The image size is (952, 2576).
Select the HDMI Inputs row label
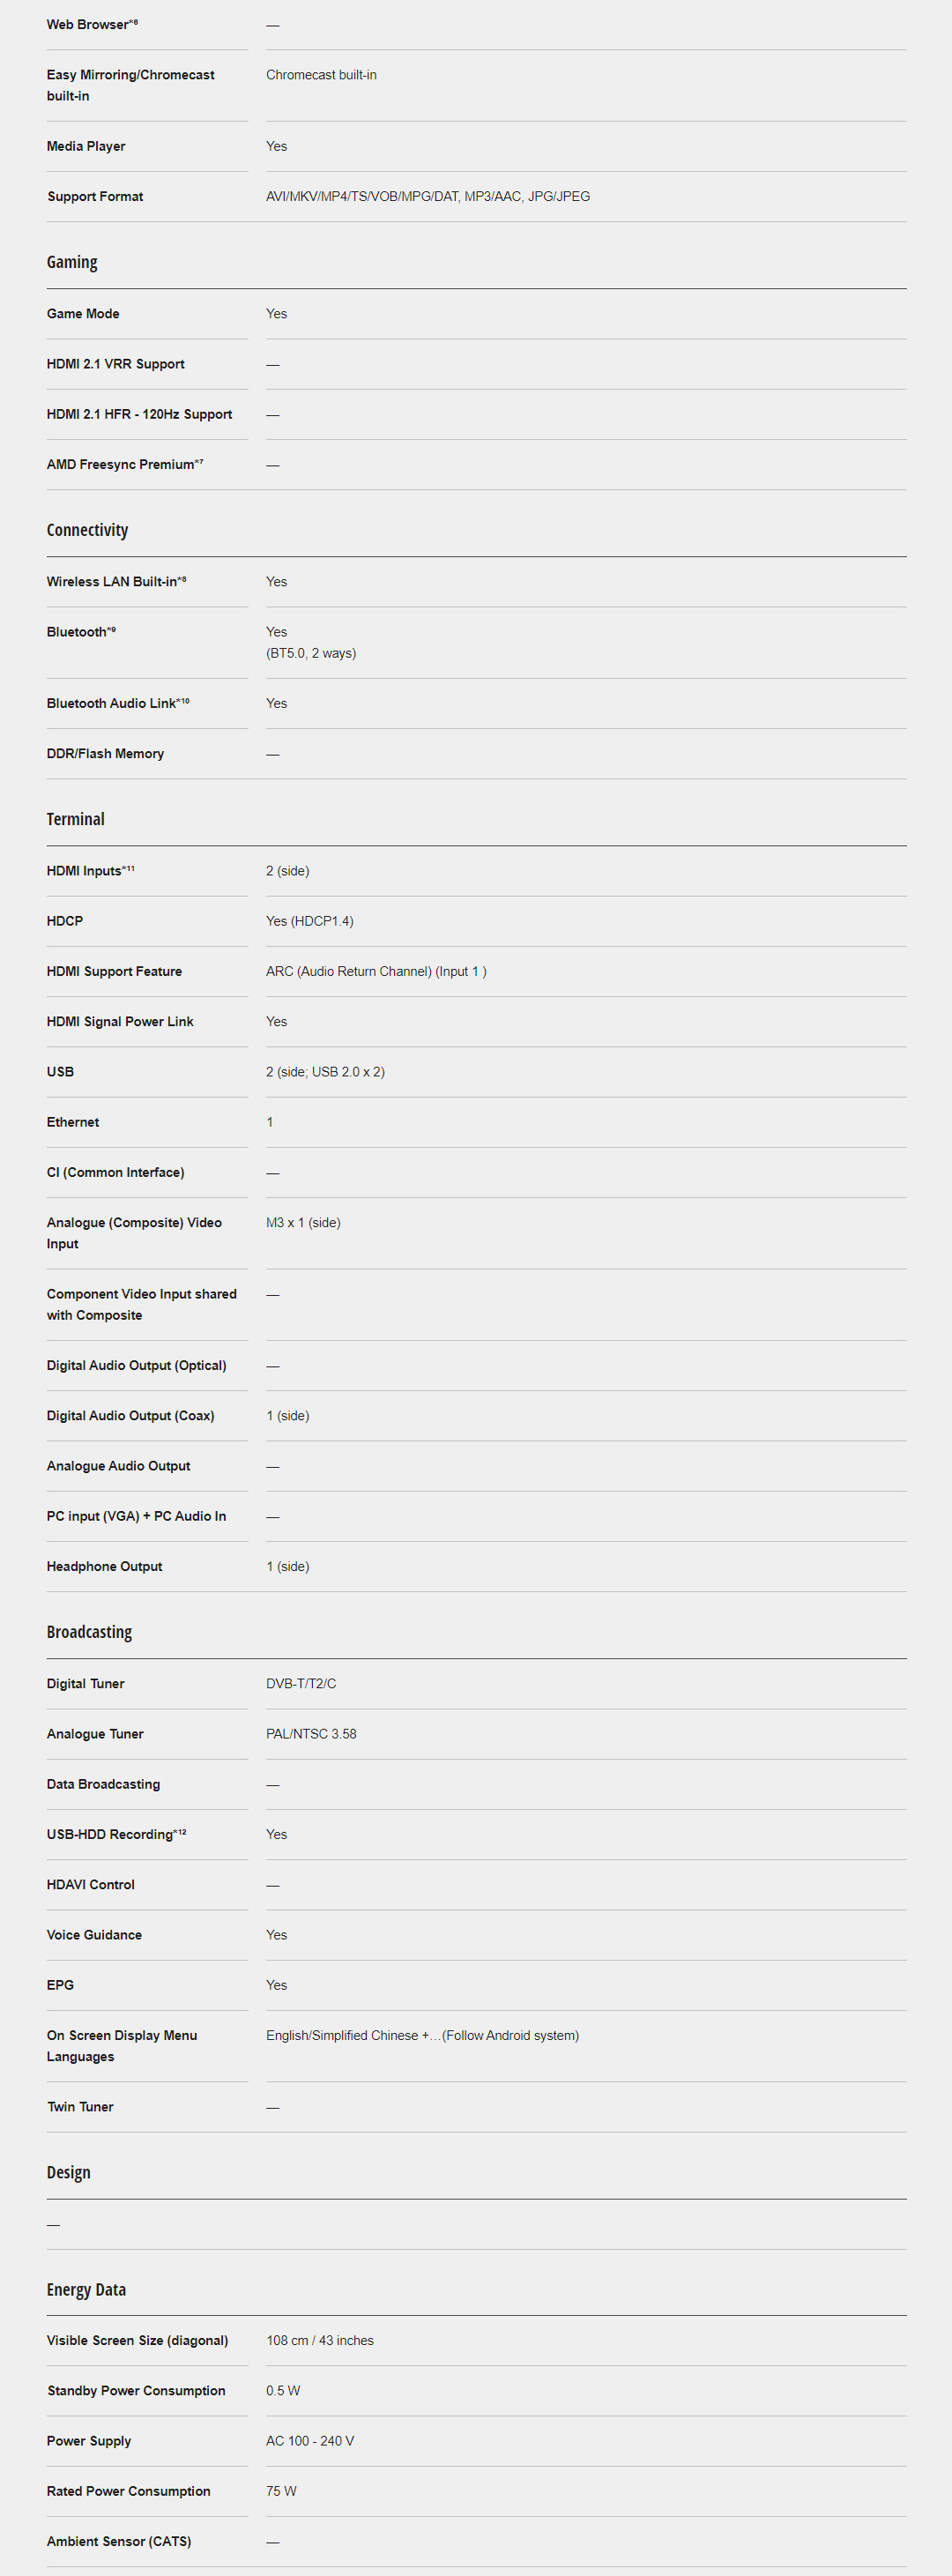click(85, 871)
